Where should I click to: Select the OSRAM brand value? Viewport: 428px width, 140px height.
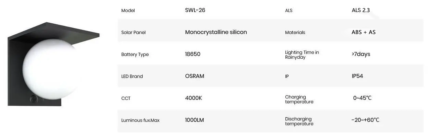[x=195, y=76]
